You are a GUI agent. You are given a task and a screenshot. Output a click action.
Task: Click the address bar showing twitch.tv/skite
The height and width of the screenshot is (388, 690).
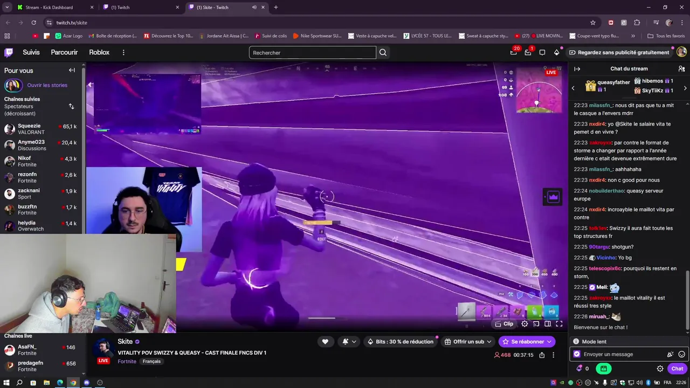(318, 23)
